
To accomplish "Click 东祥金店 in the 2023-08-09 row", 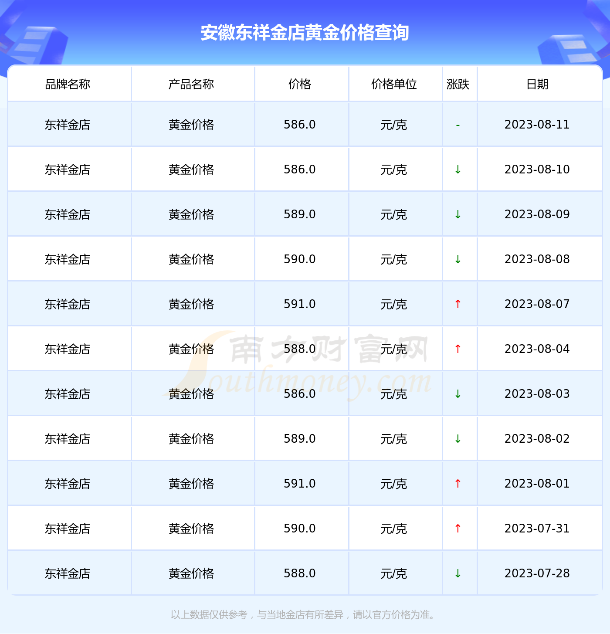I will [68, 215].
